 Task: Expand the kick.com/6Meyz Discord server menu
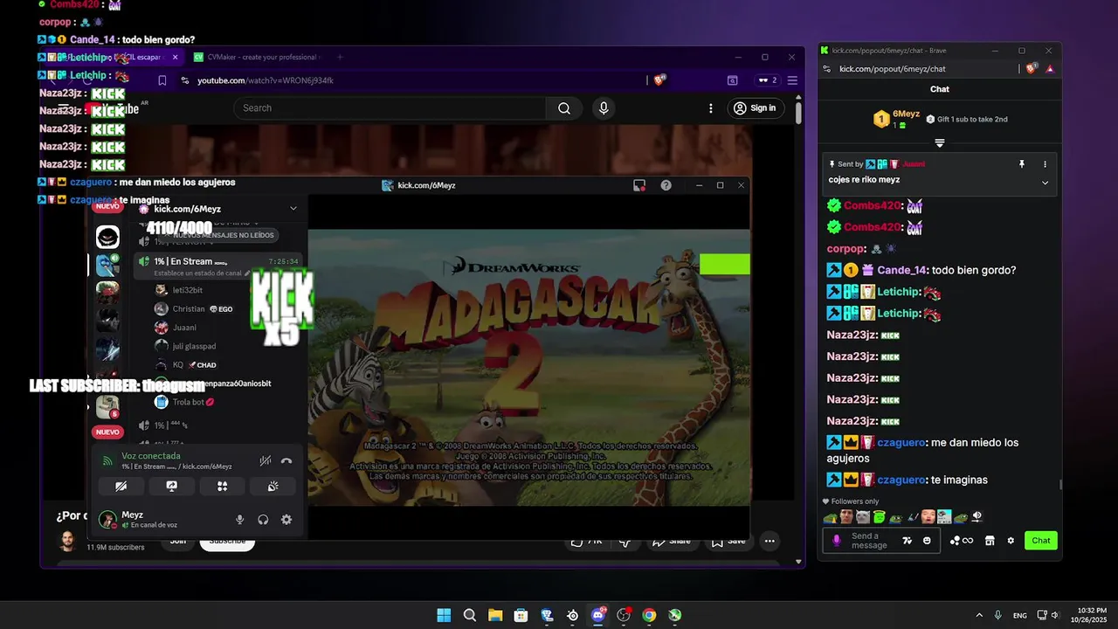pos(293,209)
